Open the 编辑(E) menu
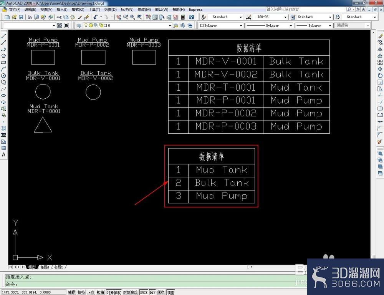 pyautogui.click(x=30, y=10)
